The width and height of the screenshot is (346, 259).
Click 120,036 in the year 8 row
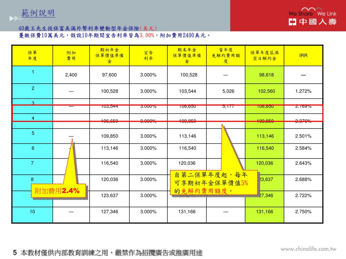pos(109,179)
